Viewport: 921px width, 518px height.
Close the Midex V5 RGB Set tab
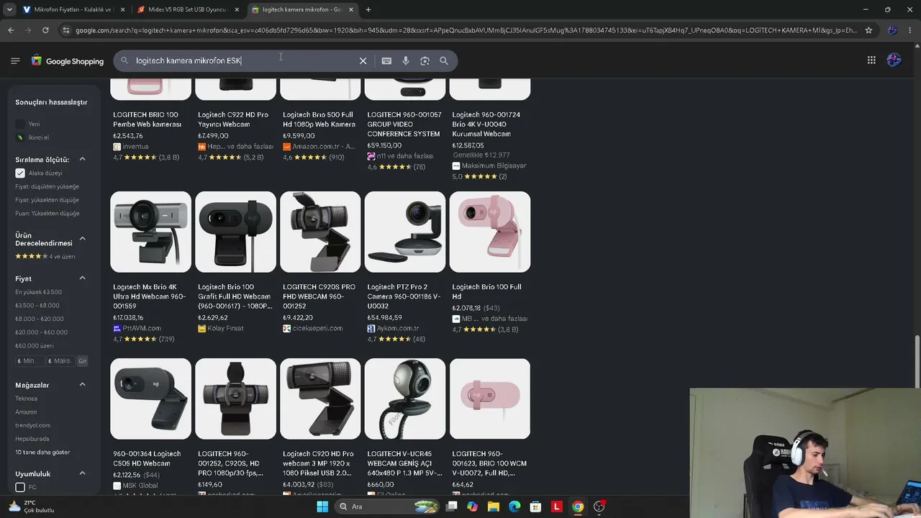coord(237,9)
